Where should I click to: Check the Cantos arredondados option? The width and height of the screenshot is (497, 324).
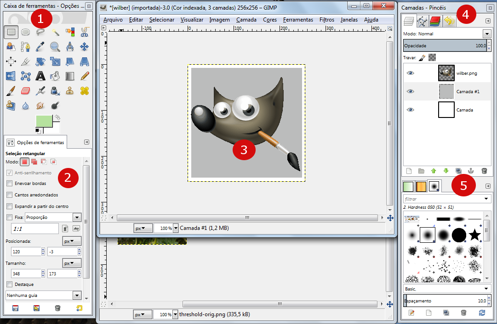pyautogui.click(x=10, y=195)
